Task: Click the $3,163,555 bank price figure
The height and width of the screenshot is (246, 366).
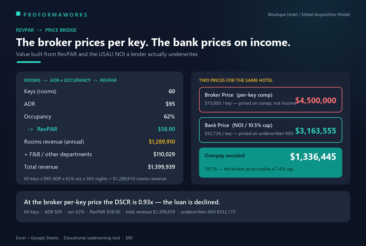Action: click(316, 131)
